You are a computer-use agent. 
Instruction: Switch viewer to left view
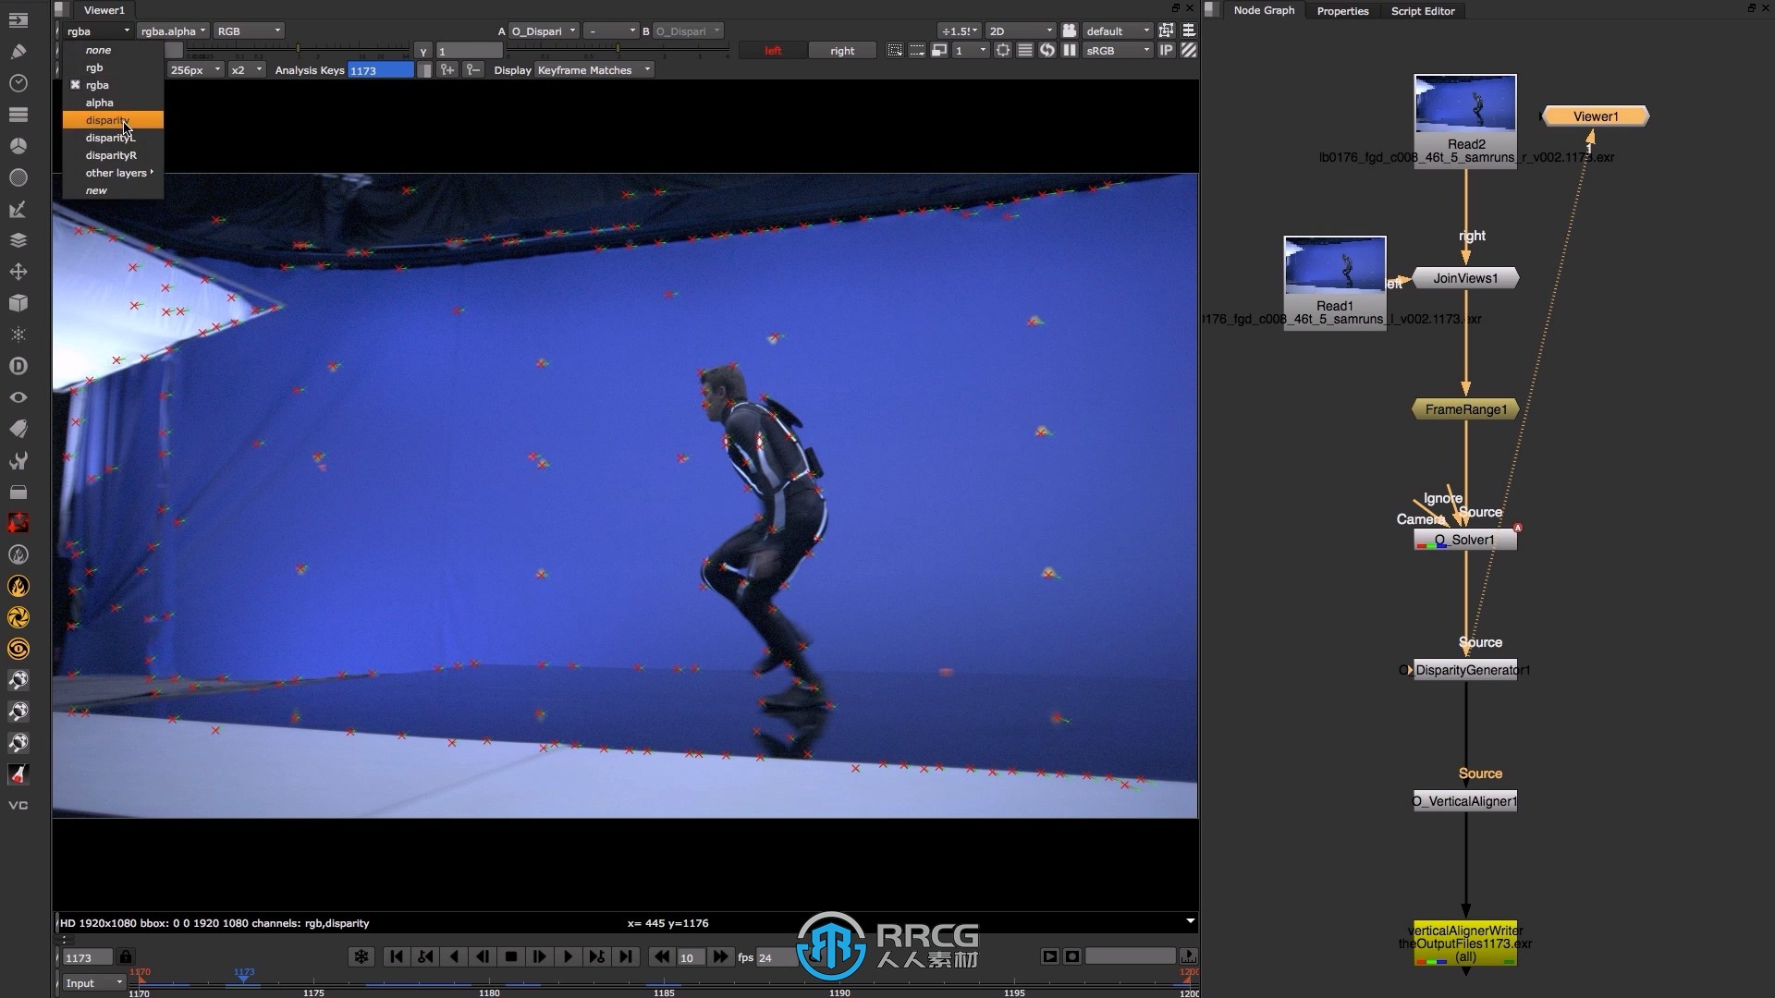coord(773,50)
